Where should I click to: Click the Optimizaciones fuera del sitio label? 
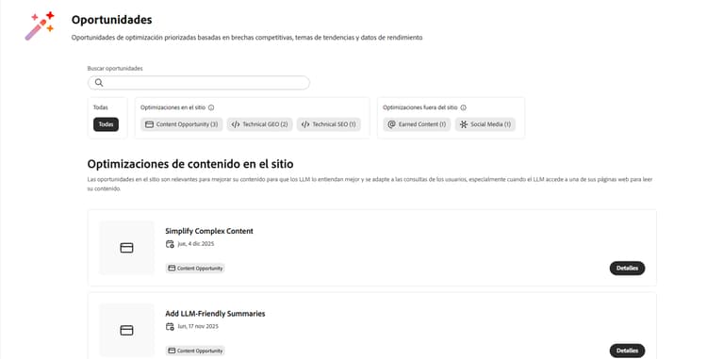coord(419,107)
